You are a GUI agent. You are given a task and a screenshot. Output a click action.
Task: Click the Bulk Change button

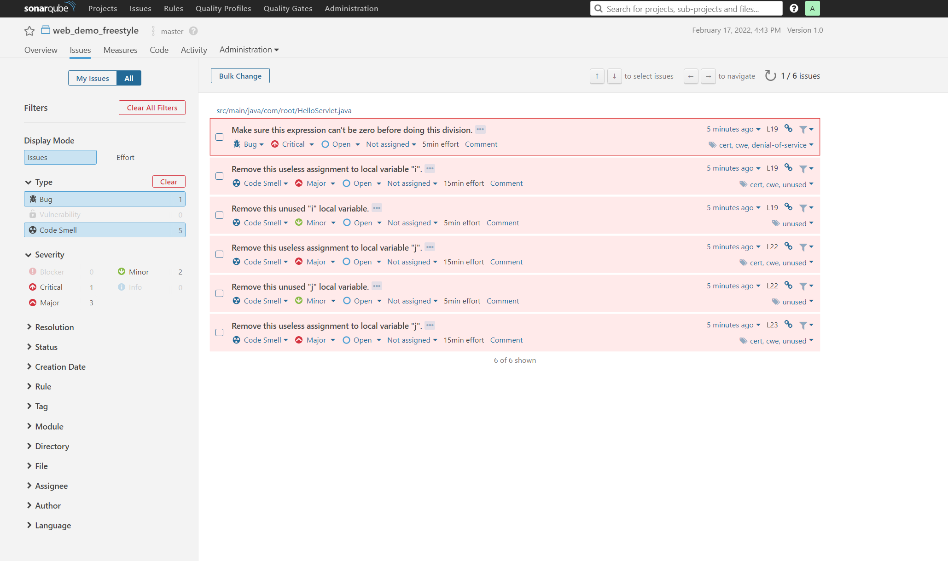tap(240, 76)
